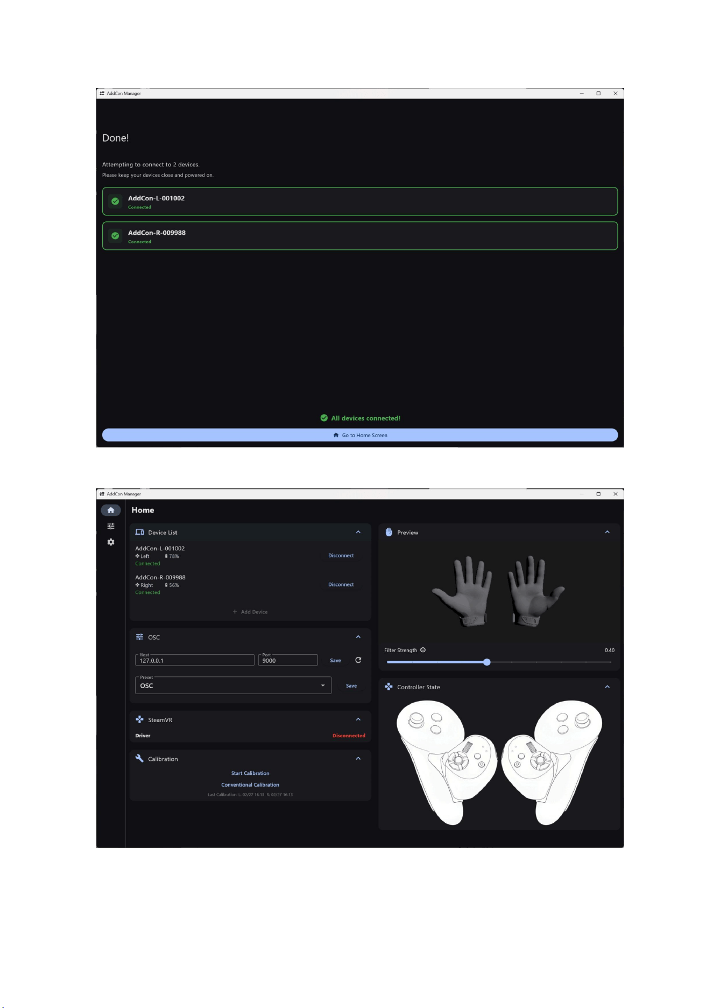Viewport: 713px width, 1008px height.
Task: Click the Filter Strength info icon
Action: pyautogui.click(x=423, y=650)
